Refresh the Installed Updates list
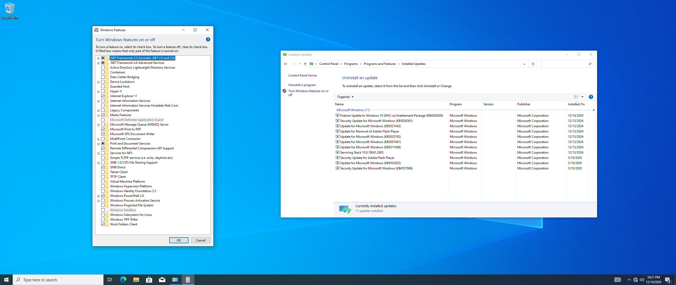This screenshot has height=285, width=676. coord(533,64)
